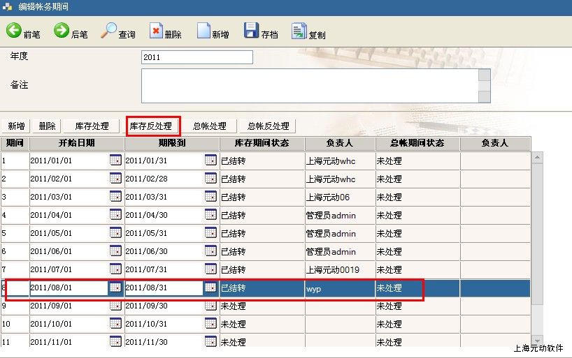
Task: Click the copy (复制) toolbar icon
Action: tap(299, 31)
